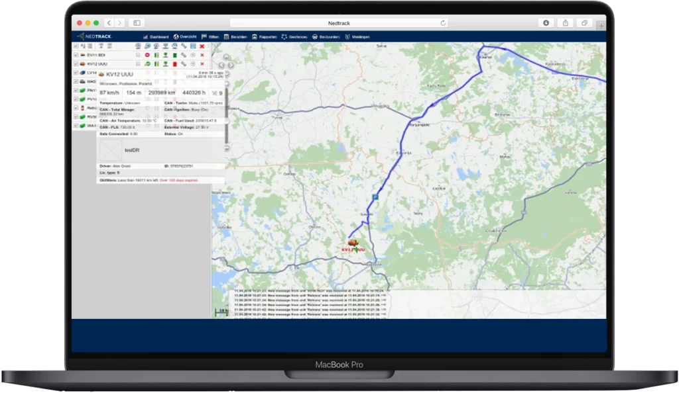Viewport: 679px width, 393px height.
Task: Click the green moving-status icon for KV12 UUU
Action: (147, 64)
